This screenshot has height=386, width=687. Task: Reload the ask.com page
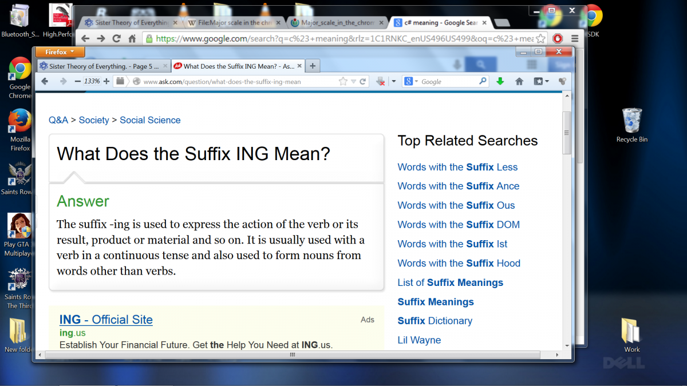363,81
